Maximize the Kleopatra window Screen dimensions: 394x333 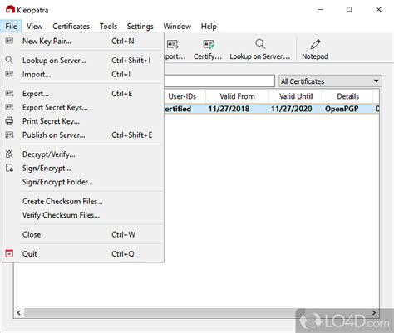click(349, 10)
